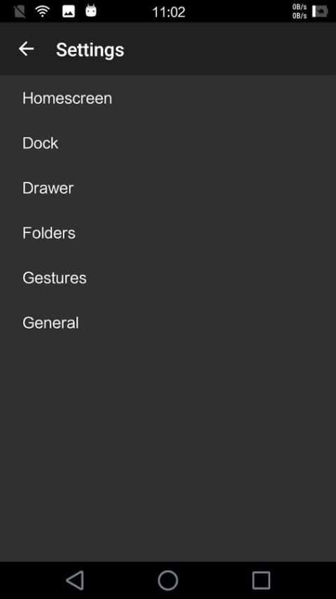Open the Dock settings
This screenshot has height=599, width=336.
click(x=168, y=143)
